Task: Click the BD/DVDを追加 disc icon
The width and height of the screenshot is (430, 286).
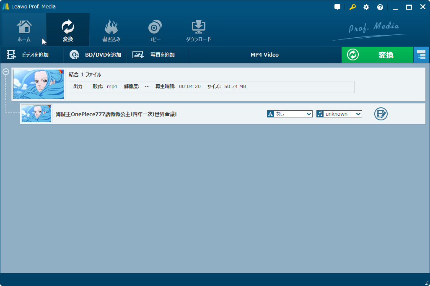Action: tap(74, 55)
